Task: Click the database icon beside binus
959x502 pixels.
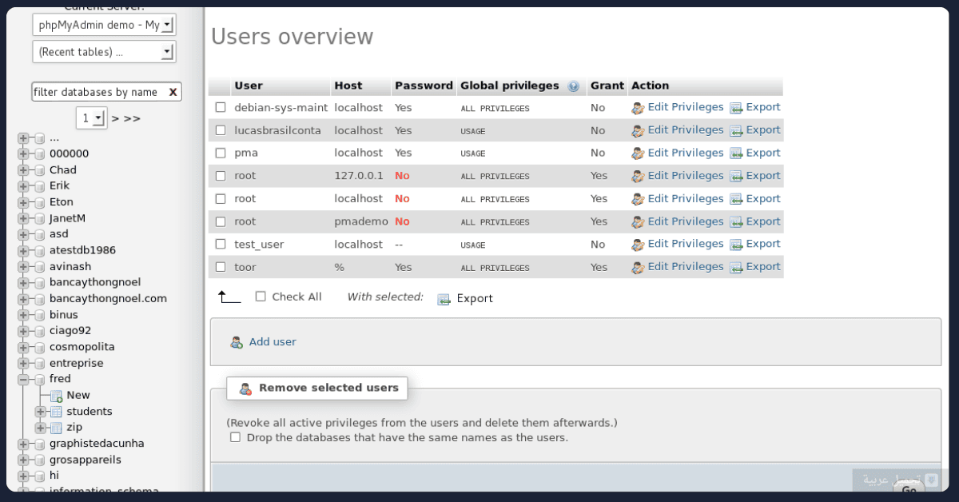Action: click(x=39, y=315)
